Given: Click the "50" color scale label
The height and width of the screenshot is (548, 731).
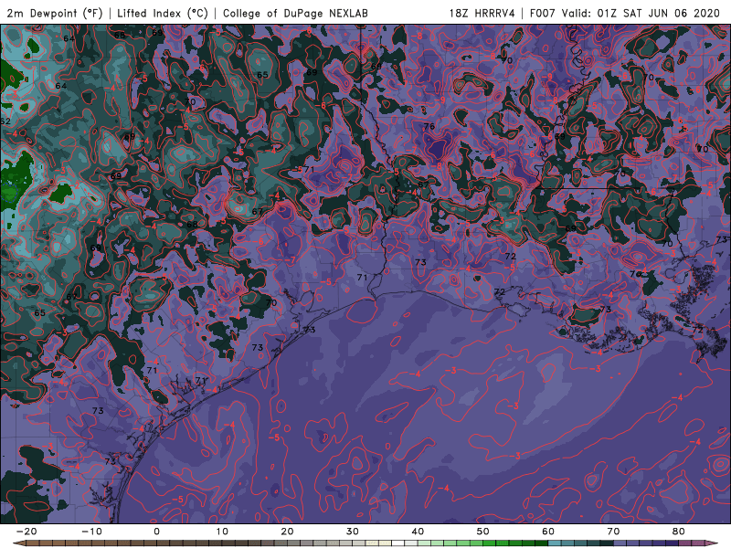Looking at the screenshot, I should pyautogui.click(x=483, y=532).
